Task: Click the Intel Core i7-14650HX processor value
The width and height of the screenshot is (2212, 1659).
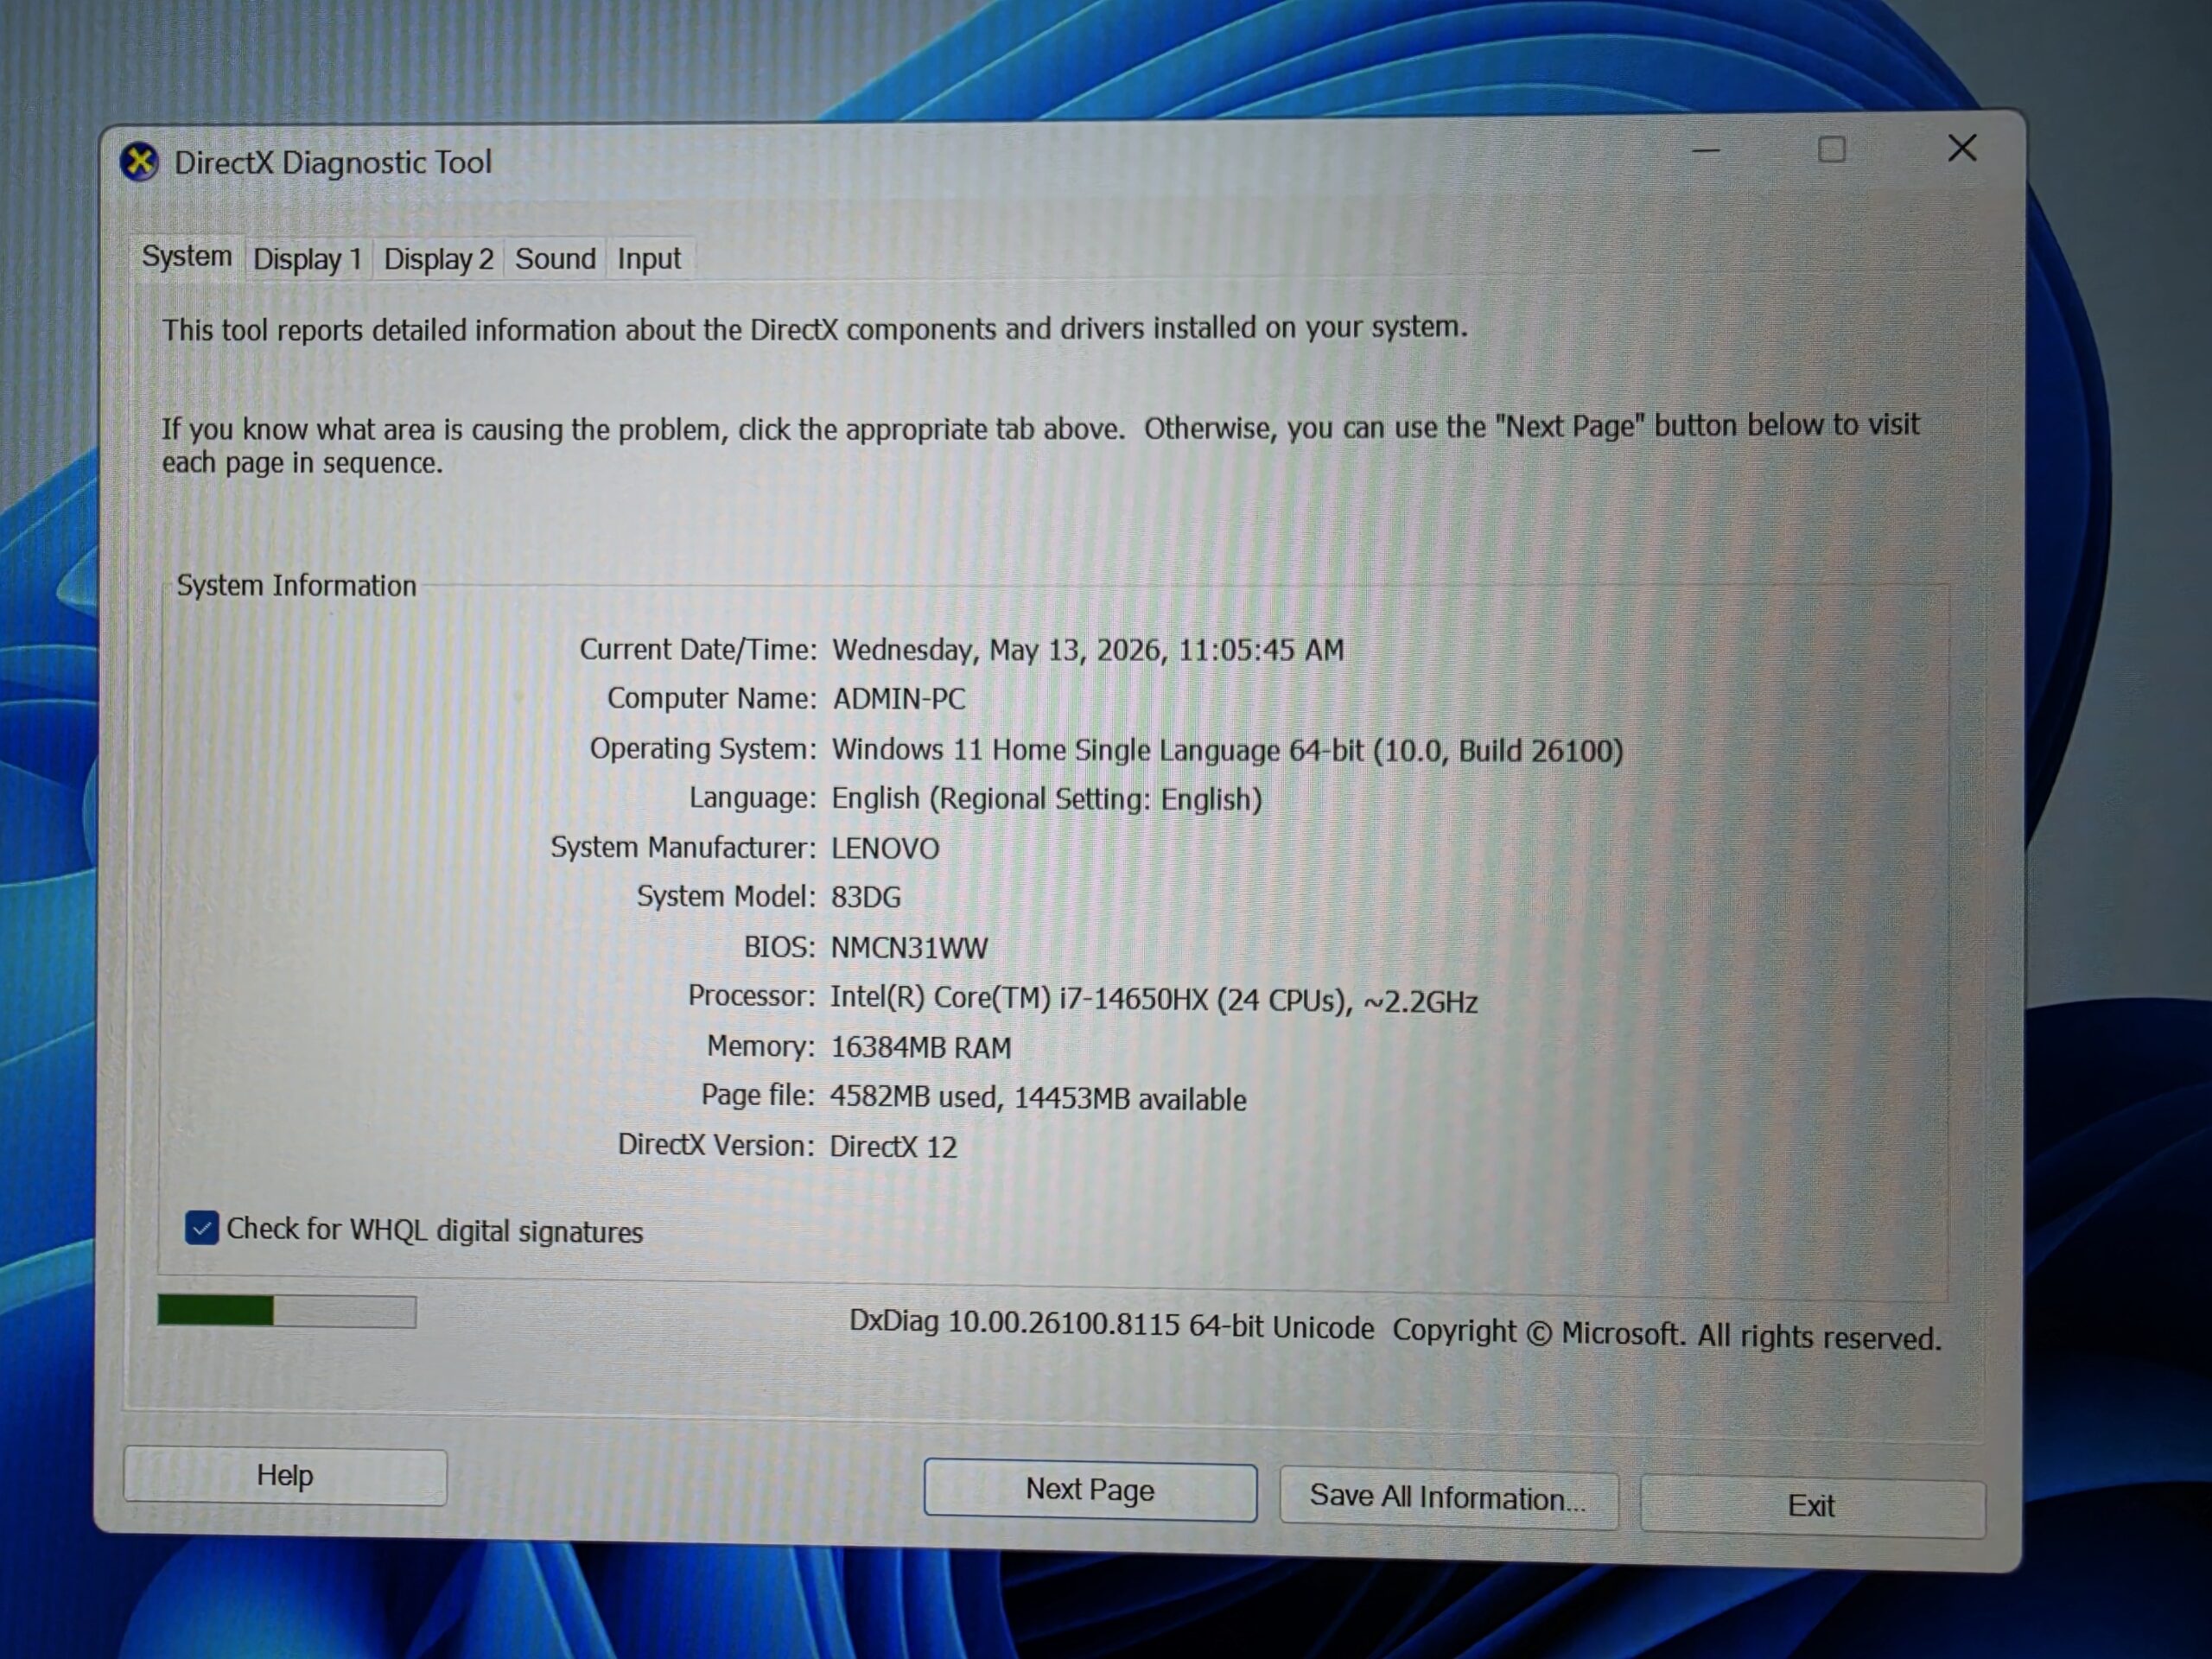Action: tap(1153, 999)
